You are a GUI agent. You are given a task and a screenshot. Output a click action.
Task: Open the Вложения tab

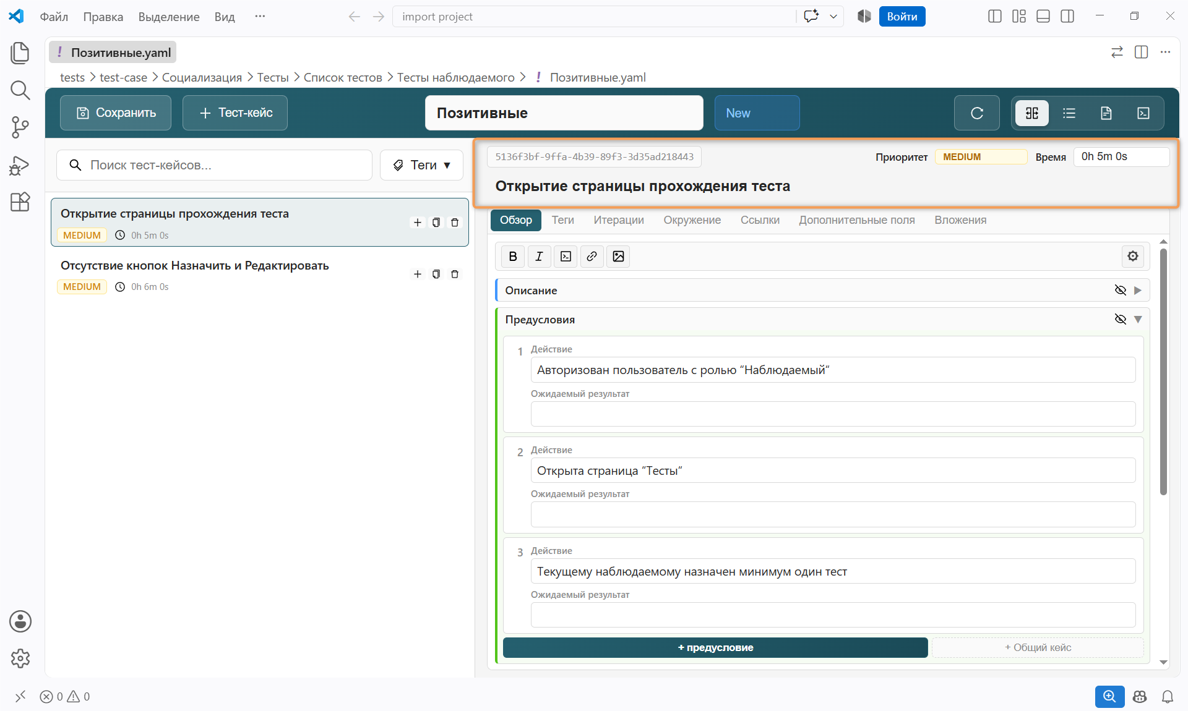(x=960, y=220)
